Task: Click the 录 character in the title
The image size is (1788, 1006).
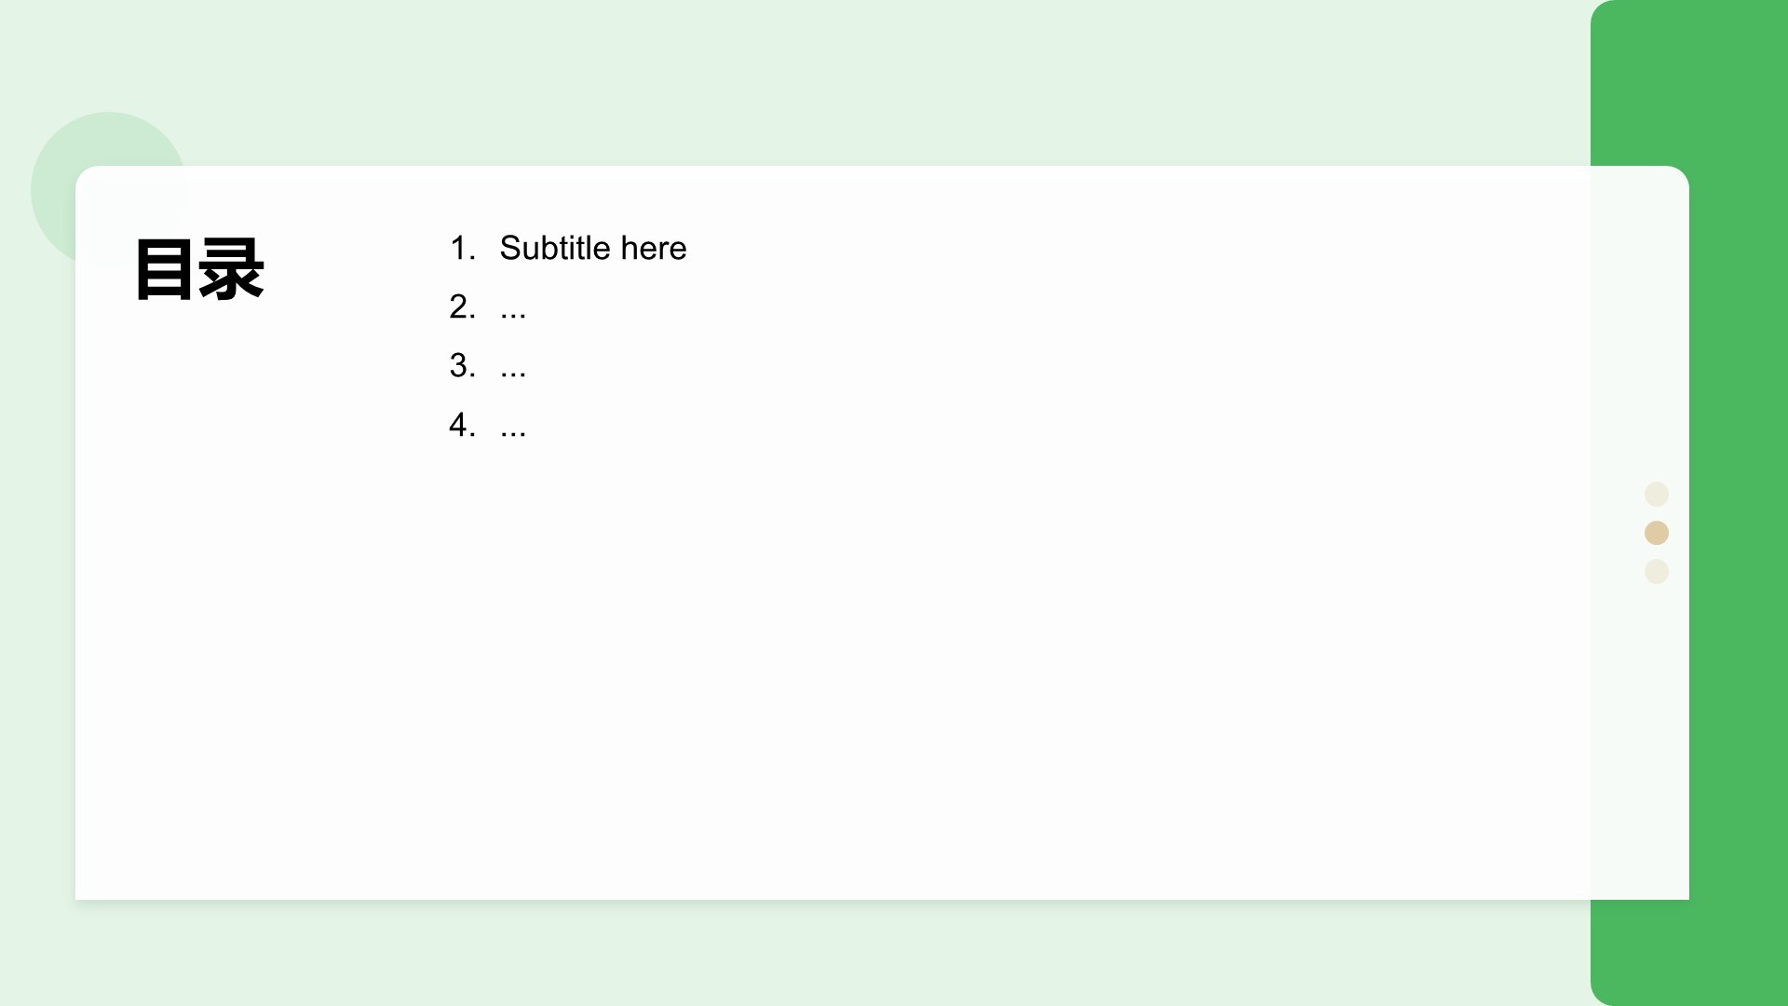Action: point(233,269)
